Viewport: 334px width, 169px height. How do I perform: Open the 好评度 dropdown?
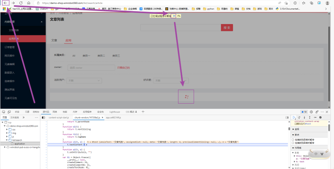(x=171, y=80)
